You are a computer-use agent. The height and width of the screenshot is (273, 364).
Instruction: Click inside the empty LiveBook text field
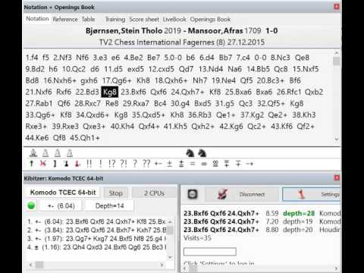(210, 252)
